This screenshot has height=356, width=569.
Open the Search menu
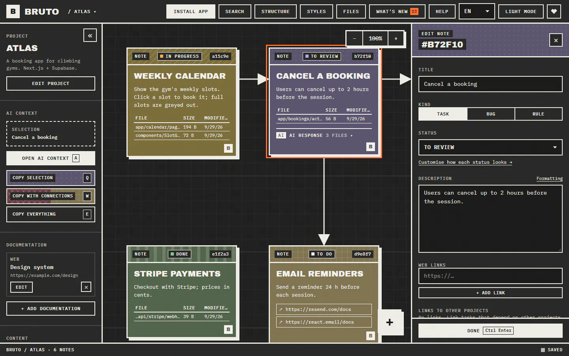[x=235, y=11]
